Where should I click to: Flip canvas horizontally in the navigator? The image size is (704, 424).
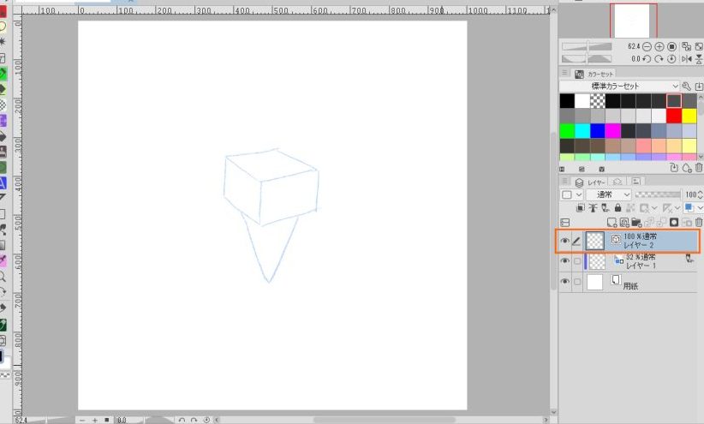686,59
